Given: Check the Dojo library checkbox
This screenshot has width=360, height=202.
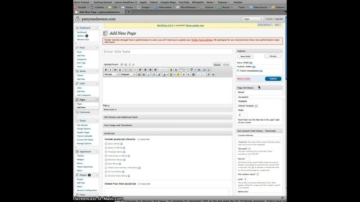Looking at the screenshot, I should pyautogui.click(x=106, y=164).
